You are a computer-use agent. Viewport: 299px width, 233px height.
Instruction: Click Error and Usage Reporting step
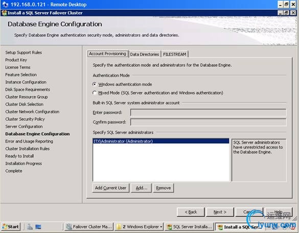tap(29, 141)
